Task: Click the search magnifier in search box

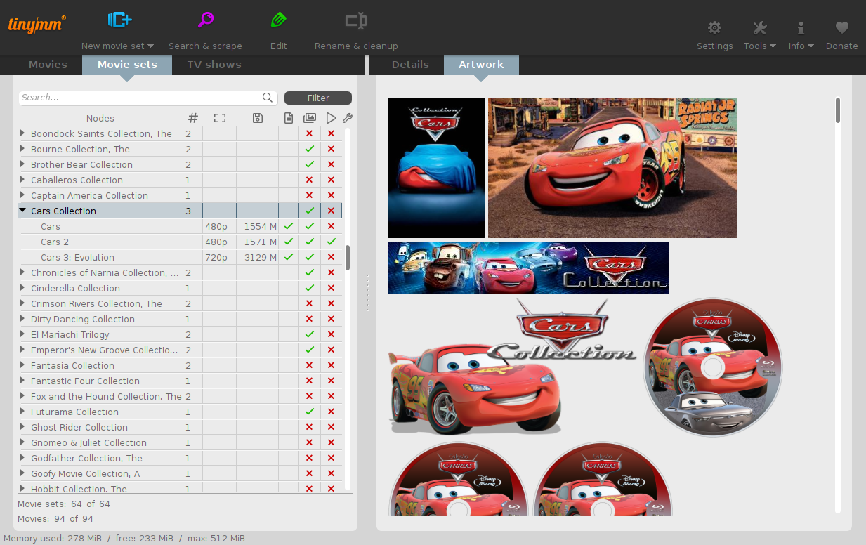Action: coord(268,98)
